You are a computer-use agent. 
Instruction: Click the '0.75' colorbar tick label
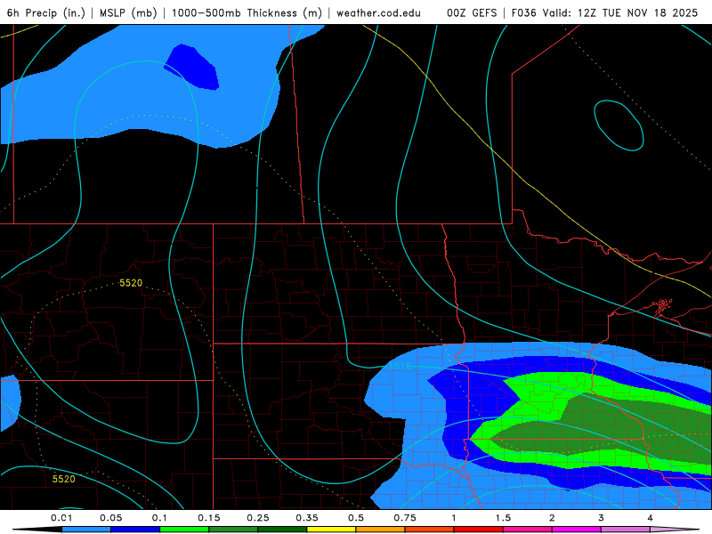tap(405, 518)
